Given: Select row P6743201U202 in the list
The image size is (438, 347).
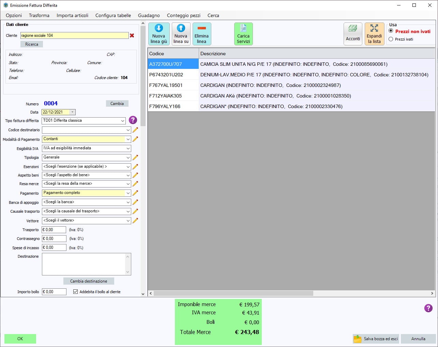Looking at the screenshot, I should click(x=291, y=75).
